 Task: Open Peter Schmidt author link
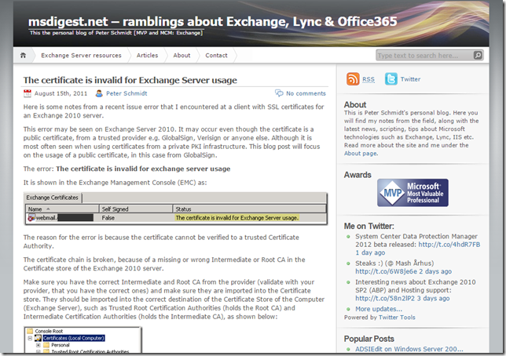(x=126, y=93)
